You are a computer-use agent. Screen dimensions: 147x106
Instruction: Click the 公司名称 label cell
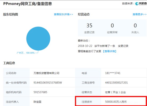click(x=16, y=73)
